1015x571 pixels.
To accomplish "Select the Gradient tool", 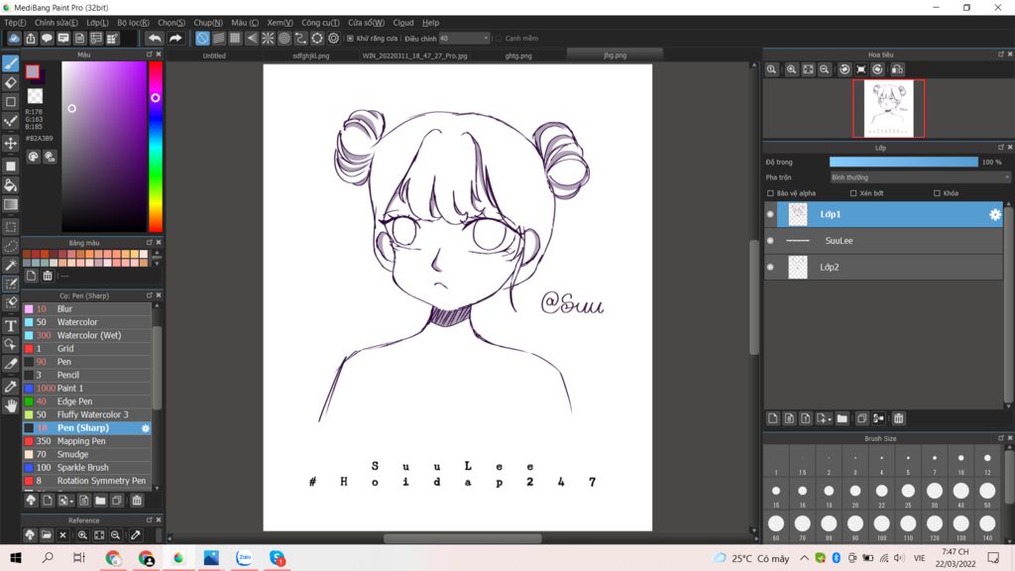I will click(x=10, y=204).
